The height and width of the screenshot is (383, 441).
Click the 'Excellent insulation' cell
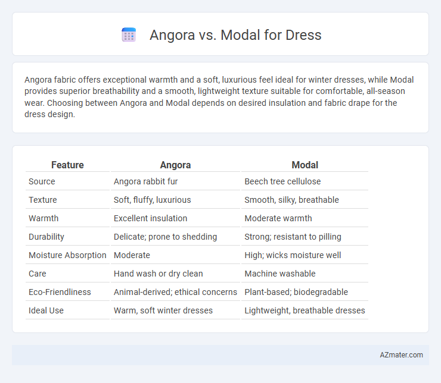tap(150, 218)
